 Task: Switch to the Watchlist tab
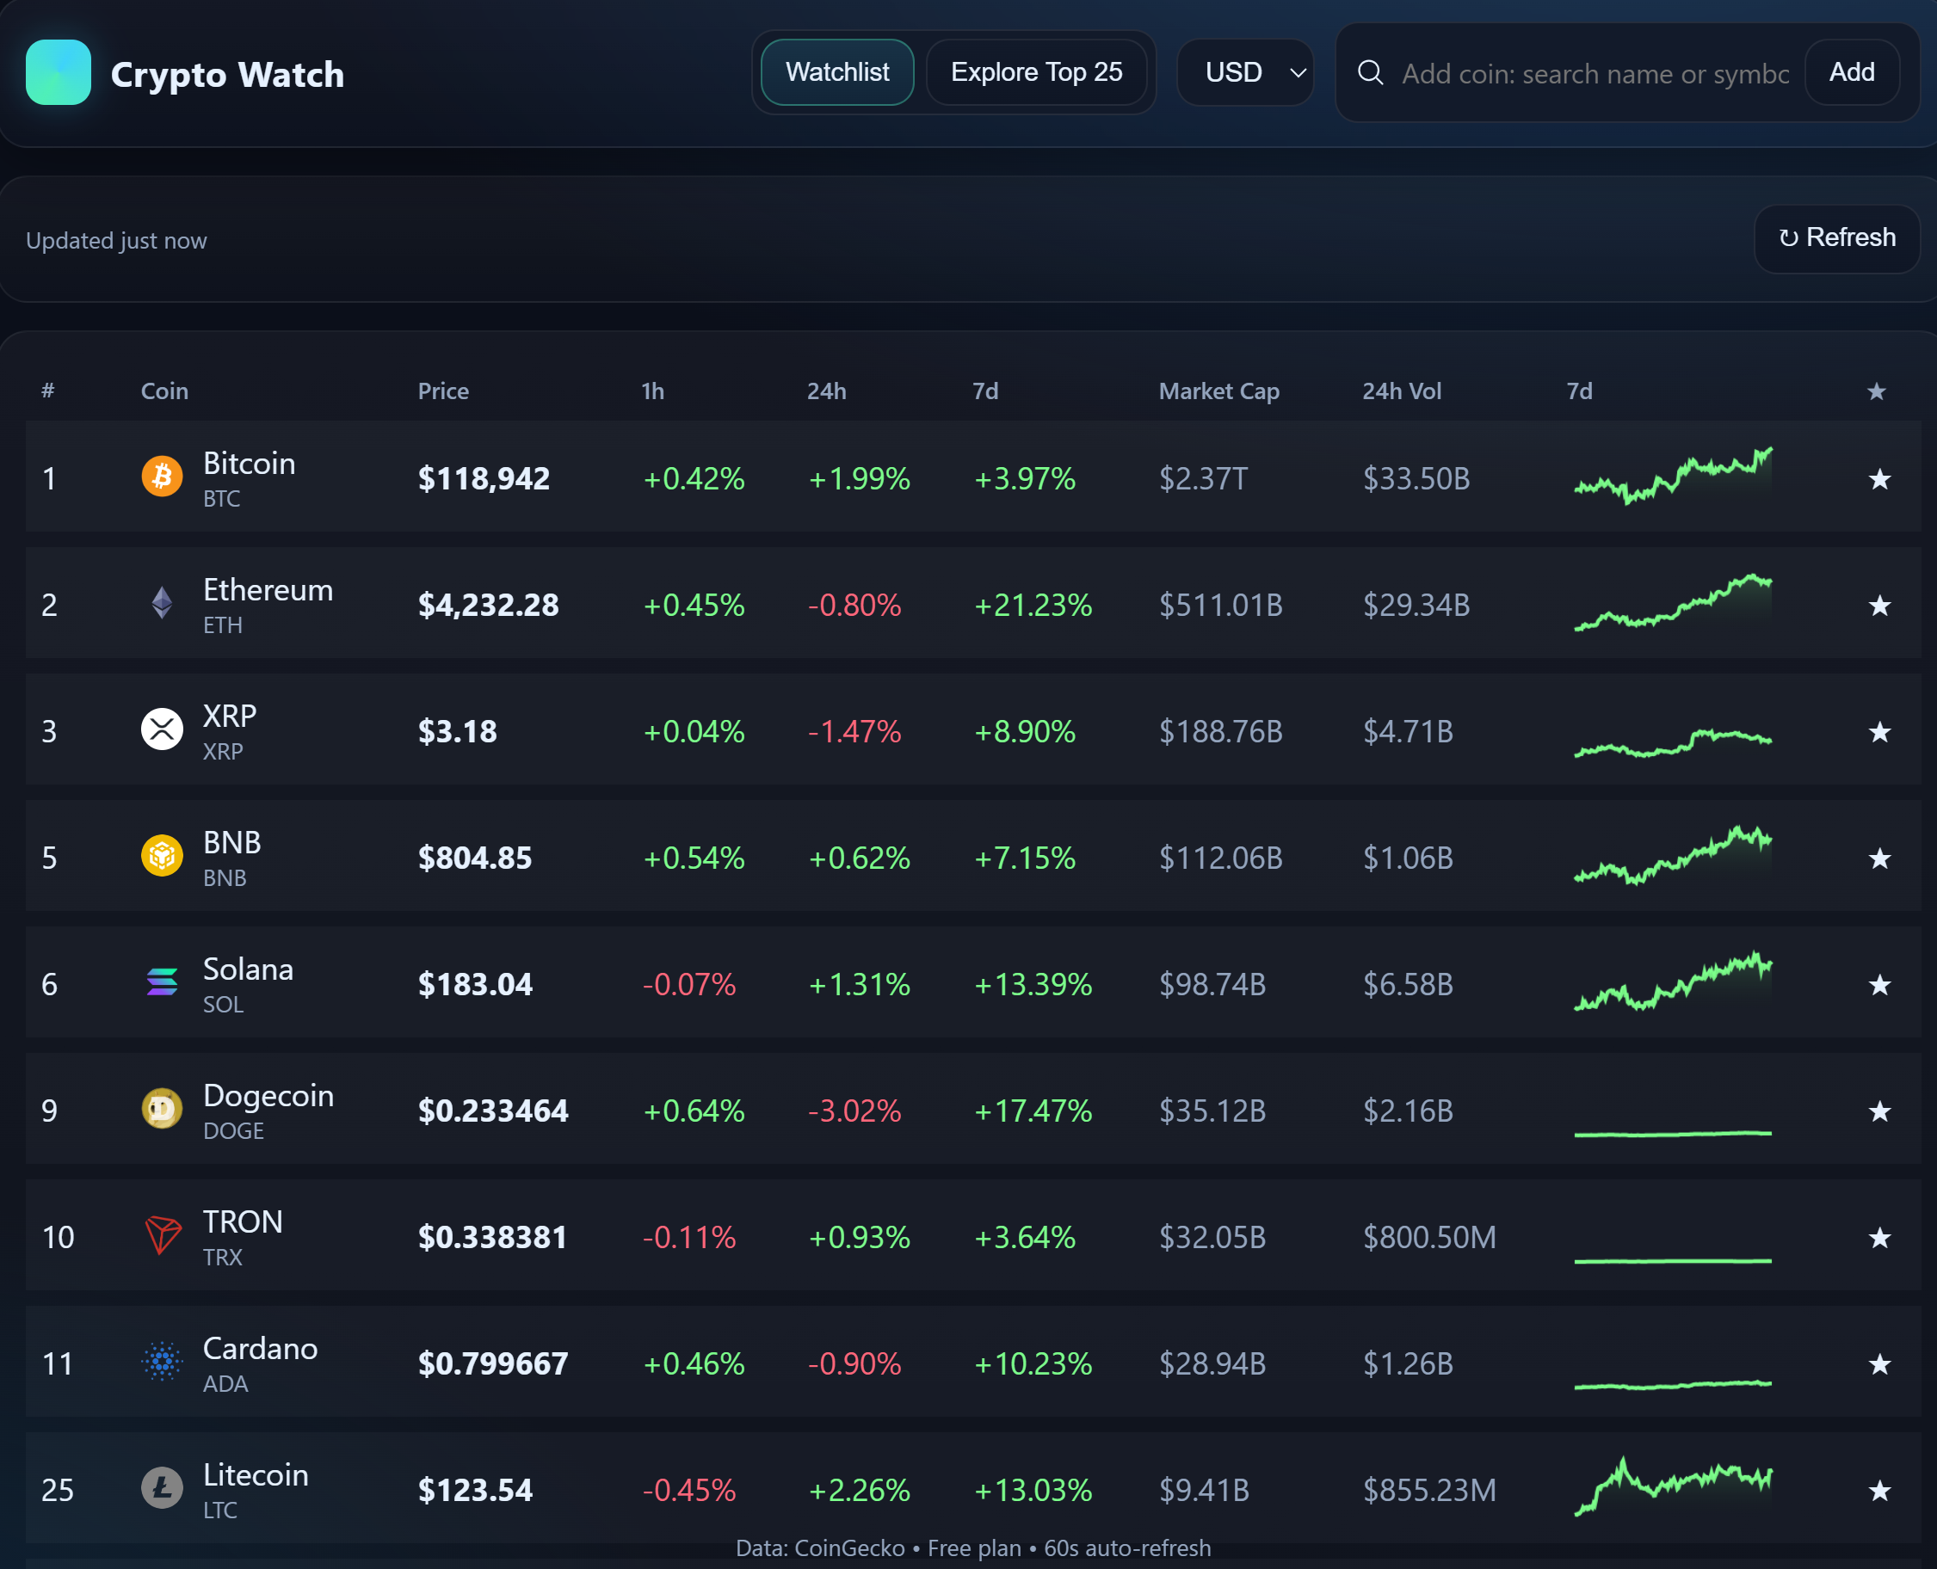point(837,72)
